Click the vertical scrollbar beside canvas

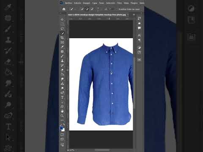134,83
